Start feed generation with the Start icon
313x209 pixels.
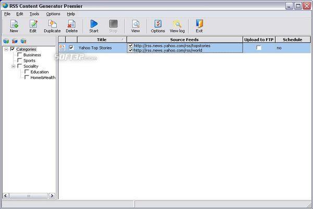[93, 26]
